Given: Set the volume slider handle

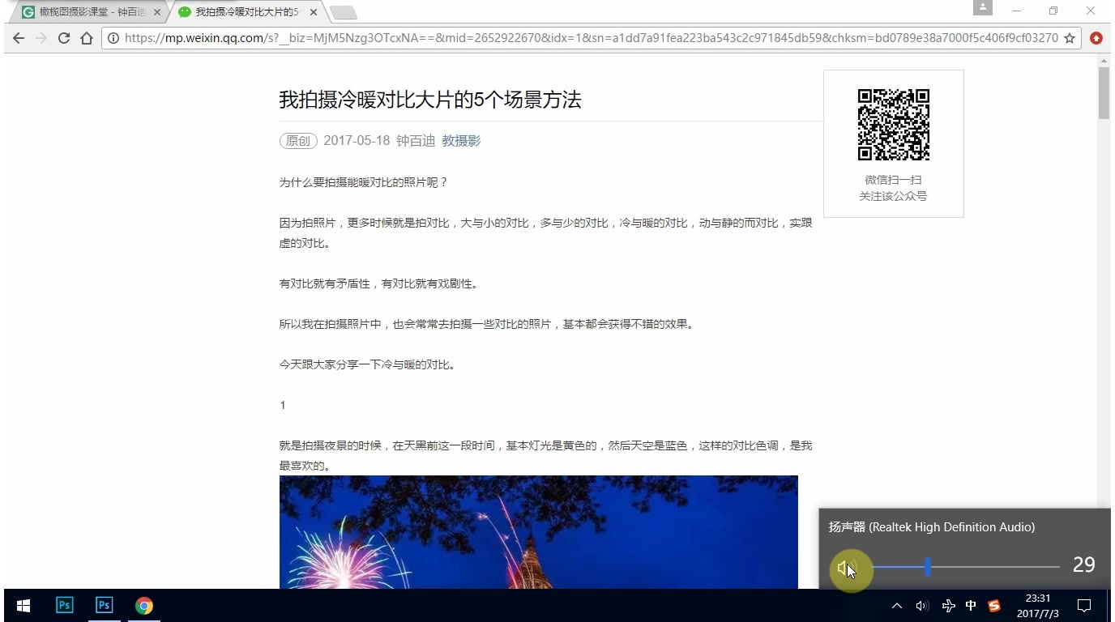Looking at the screenshot, I should [928, 567].
